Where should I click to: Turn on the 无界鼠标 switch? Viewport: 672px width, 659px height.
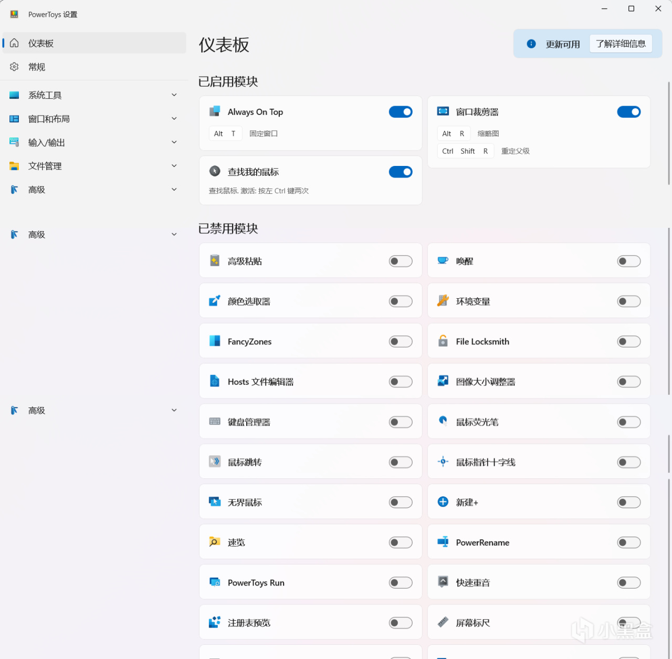point(401,502)
